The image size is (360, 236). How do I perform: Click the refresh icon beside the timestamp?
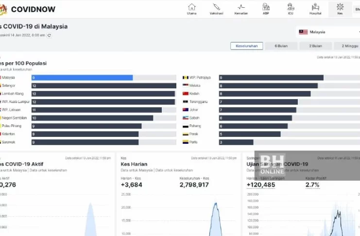tap(49, 35)
